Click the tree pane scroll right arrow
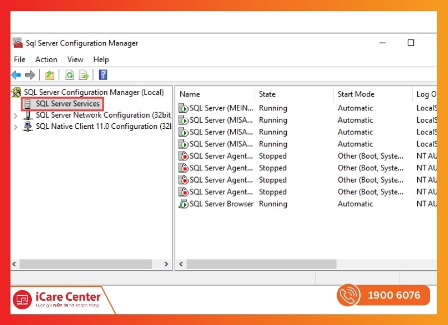Viewport: 448px width, 325px height. pos(166,264)
